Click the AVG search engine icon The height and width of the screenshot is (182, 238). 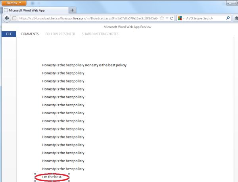pyautogui.click(x=180, y=18)
